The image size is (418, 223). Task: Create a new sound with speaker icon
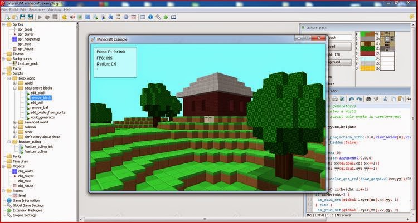[x=72, y=17]
